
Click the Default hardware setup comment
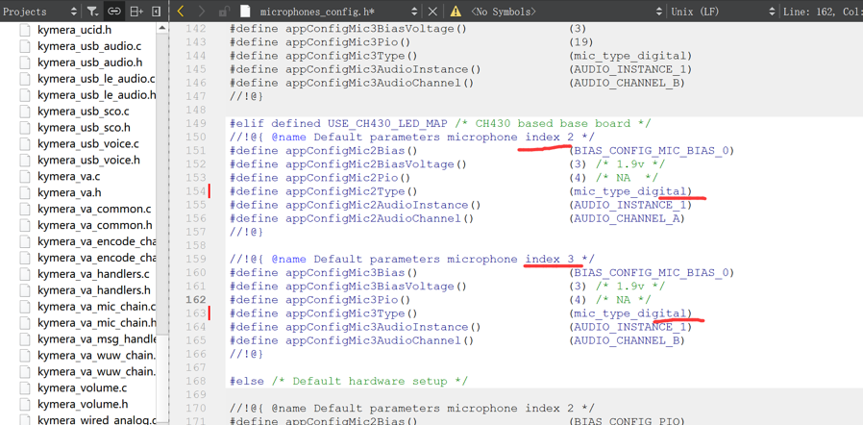pos(370,381)
